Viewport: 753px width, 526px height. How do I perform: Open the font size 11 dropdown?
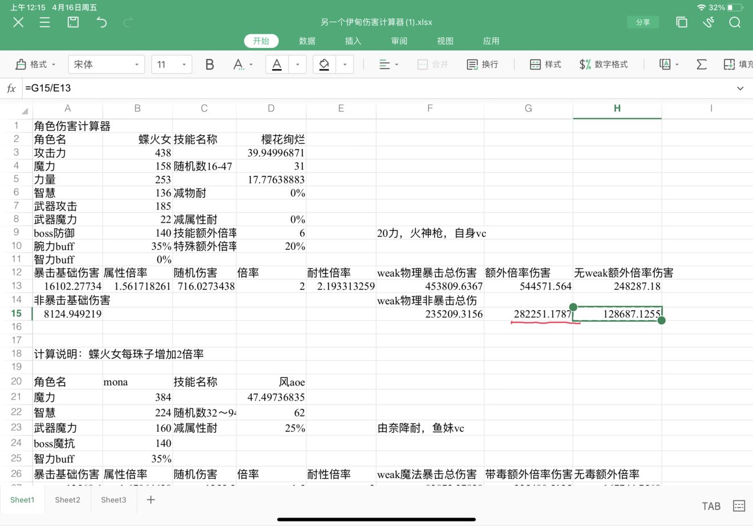coord(171,64)
